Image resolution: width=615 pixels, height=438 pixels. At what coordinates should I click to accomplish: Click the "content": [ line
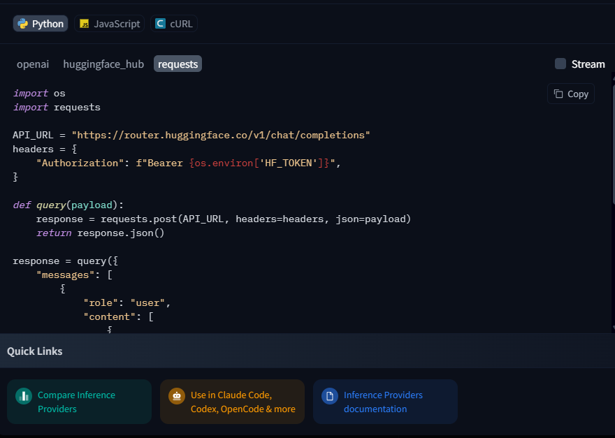(x=118, y=316)
